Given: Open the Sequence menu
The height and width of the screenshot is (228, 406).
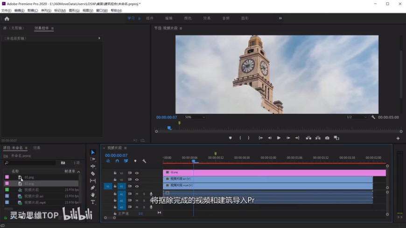Looking at the screenshot, I should (46, 11).
